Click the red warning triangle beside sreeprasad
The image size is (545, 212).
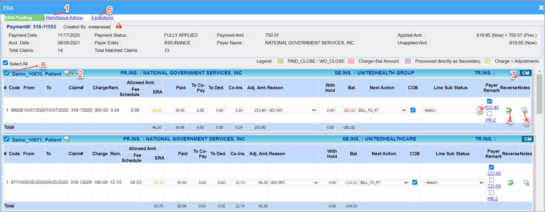[x=119, y=26]
